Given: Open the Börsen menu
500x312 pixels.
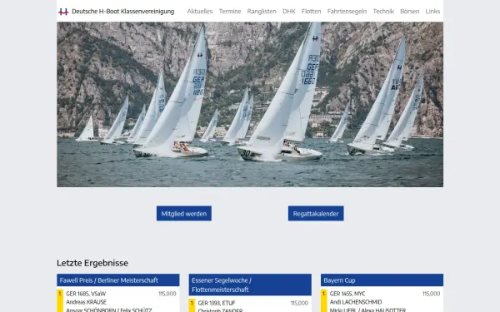Looking at the screenshot, I should coord(410,12).
